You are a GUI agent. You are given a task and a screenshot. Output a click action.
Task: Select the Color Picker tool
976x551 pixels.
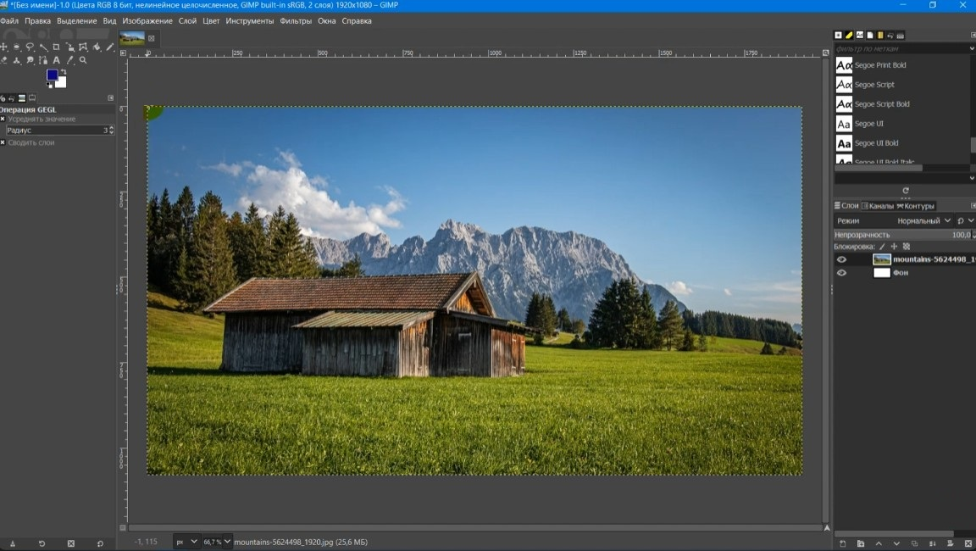coord(69,60)
